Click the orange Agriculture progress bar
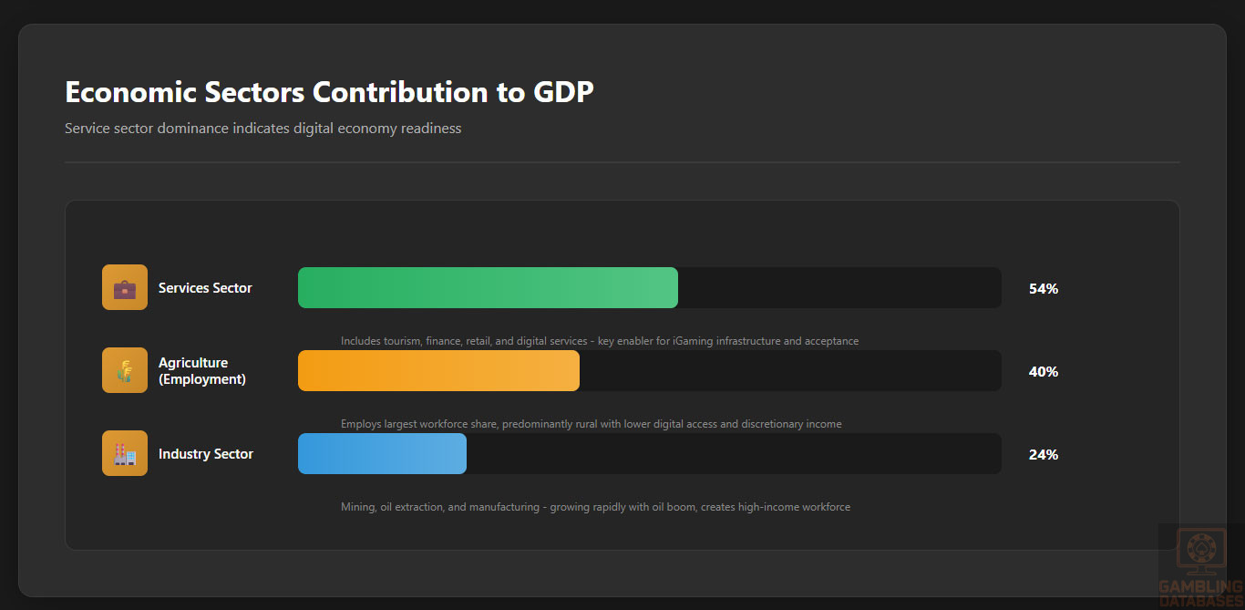 point(438,371)
